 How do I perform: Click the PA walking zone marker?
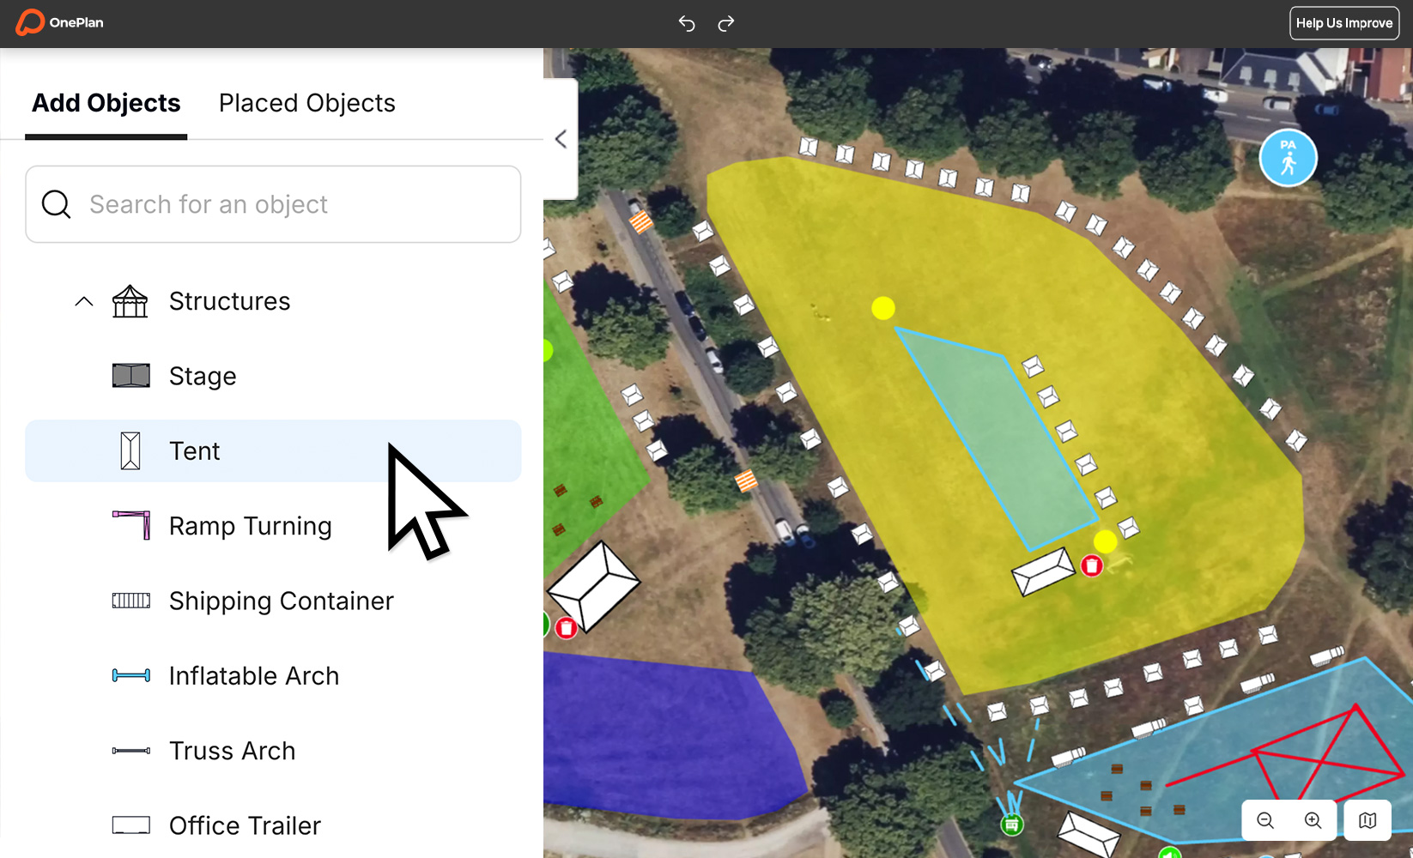click(1288, 158)
